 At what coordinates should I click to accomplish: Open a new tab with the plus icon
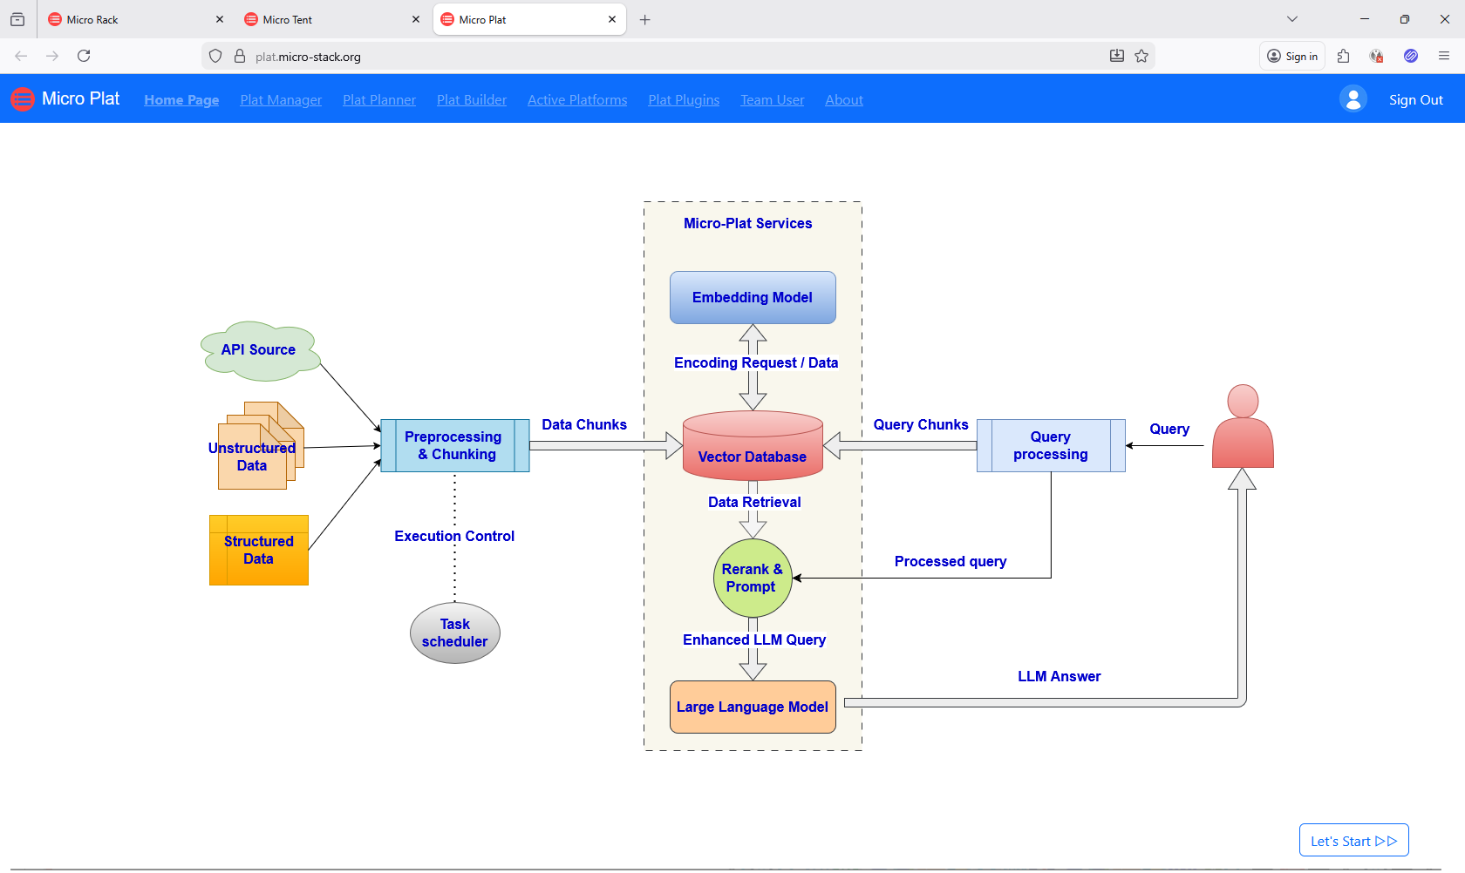pos(645,19)
